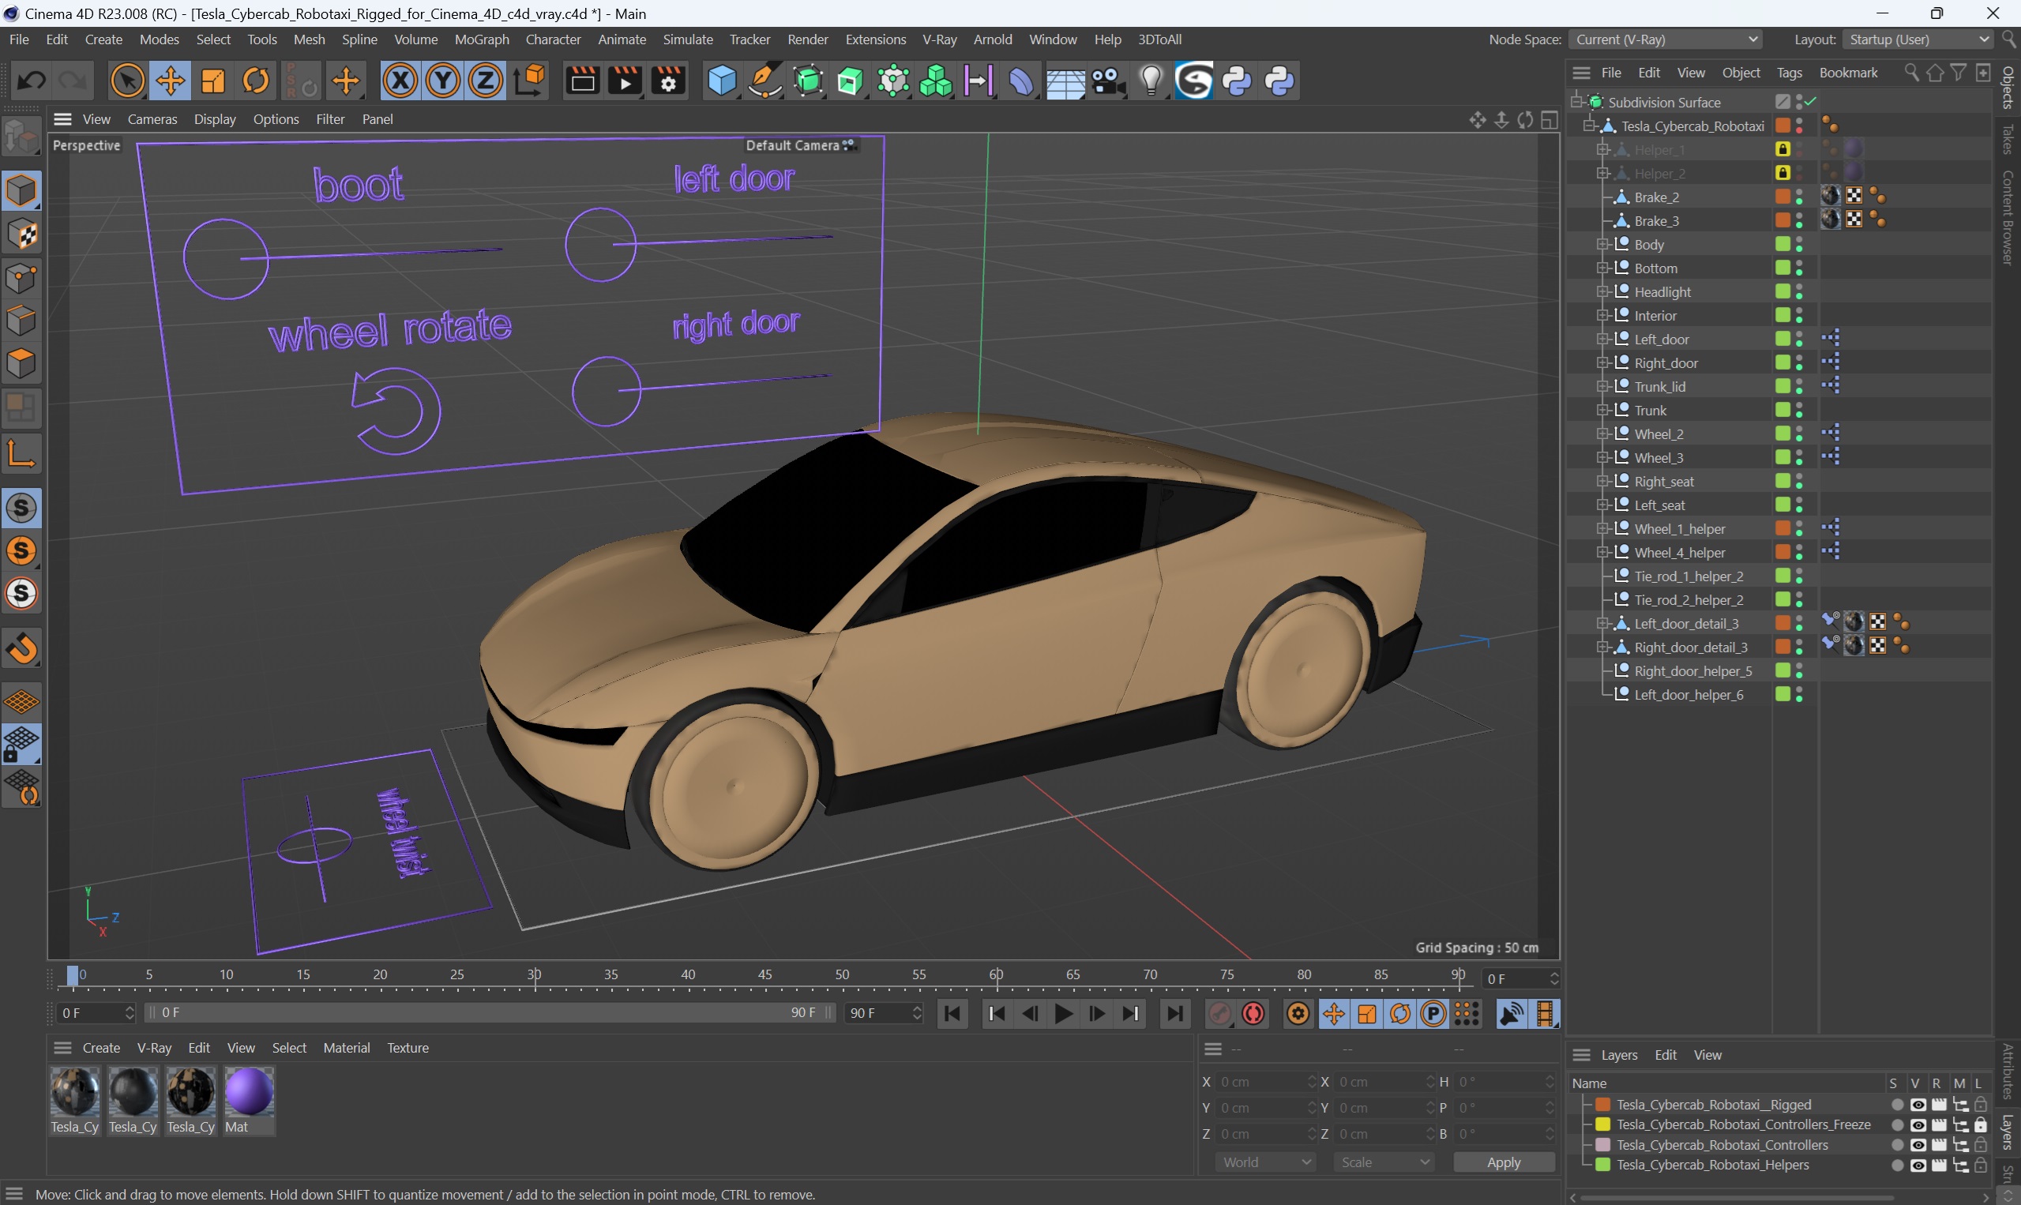Open World coordinate system dropdown
This screenshot has height=1205, width=2021.
click(1265, 1162)
